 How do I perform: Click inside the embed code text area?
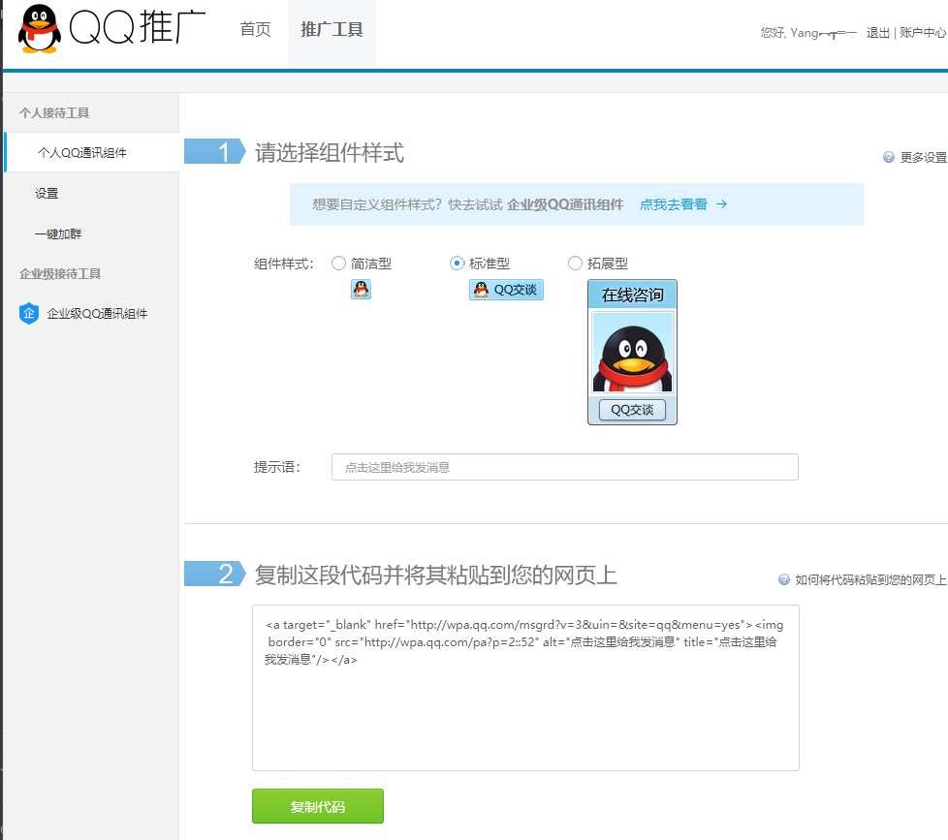(525, 688)
